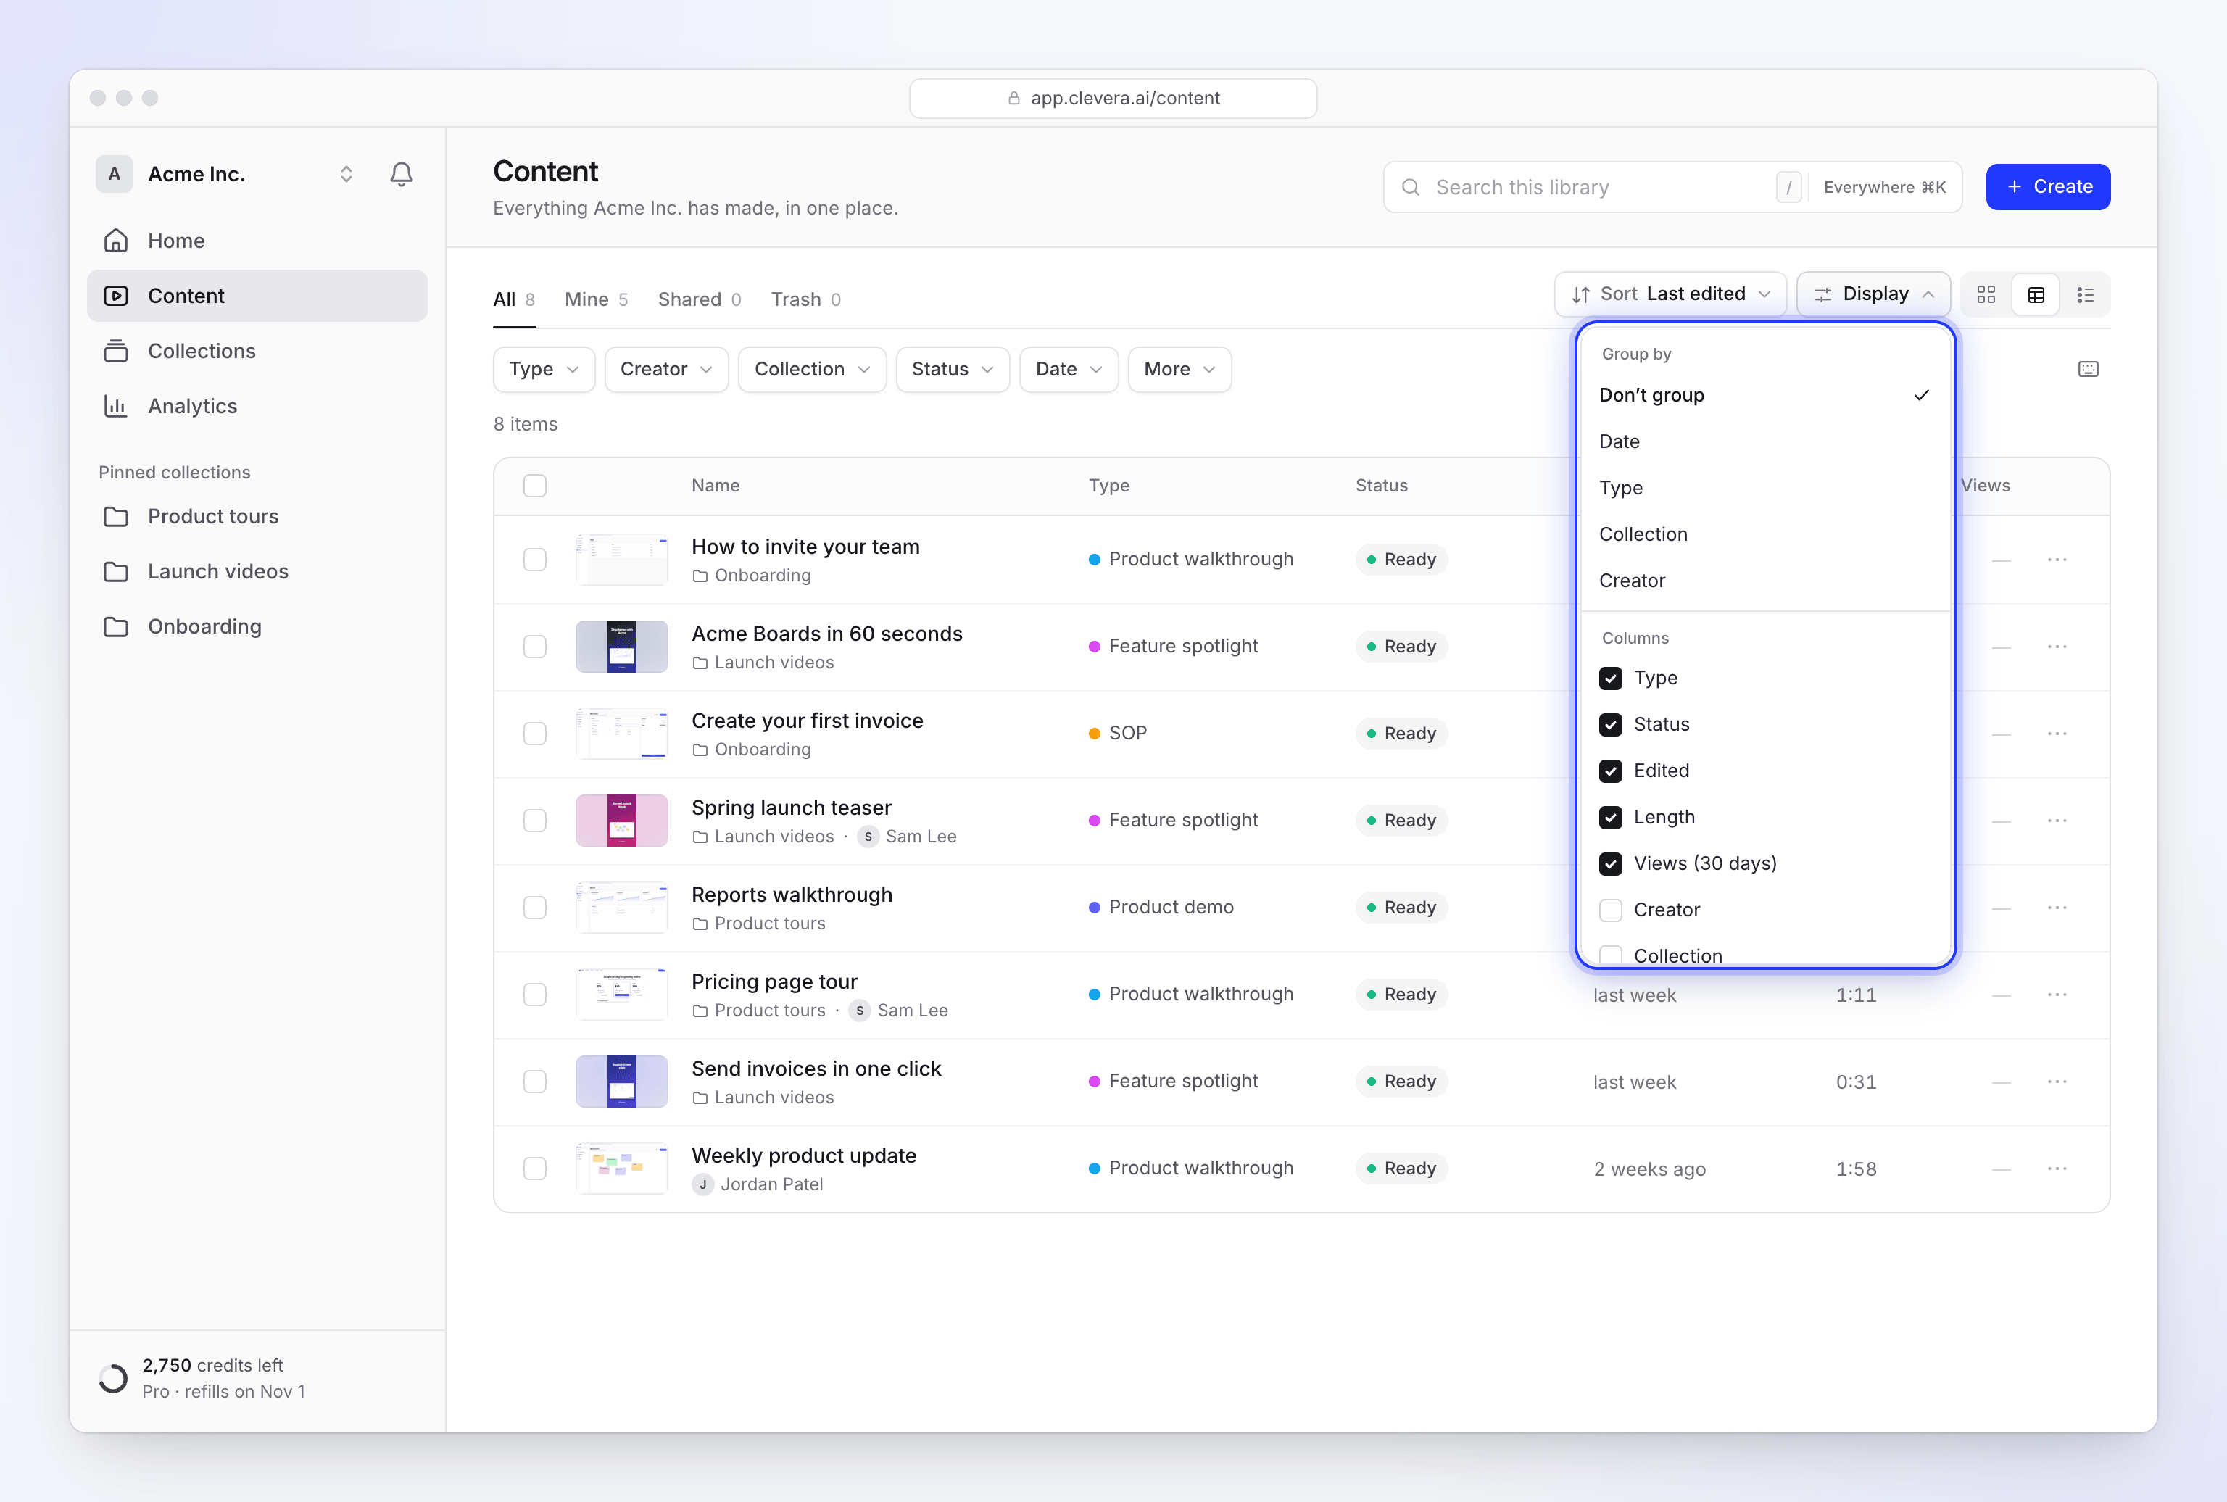Open the Product tours pinned collection
The height and width of the screenshot is (1502, 2227).
(x=257, y=516)
